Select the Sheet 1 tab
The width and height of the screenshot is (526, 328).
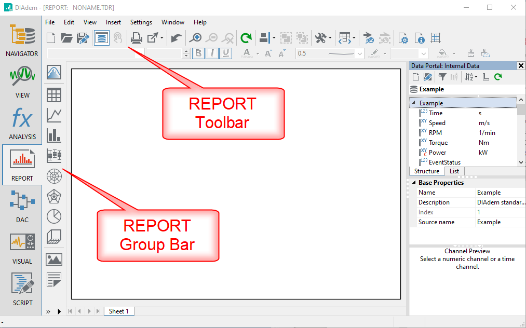click(x=119, y=311)
